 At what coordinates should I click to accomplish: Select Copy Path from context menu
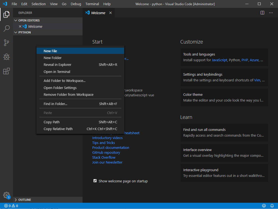pos(80,122)
